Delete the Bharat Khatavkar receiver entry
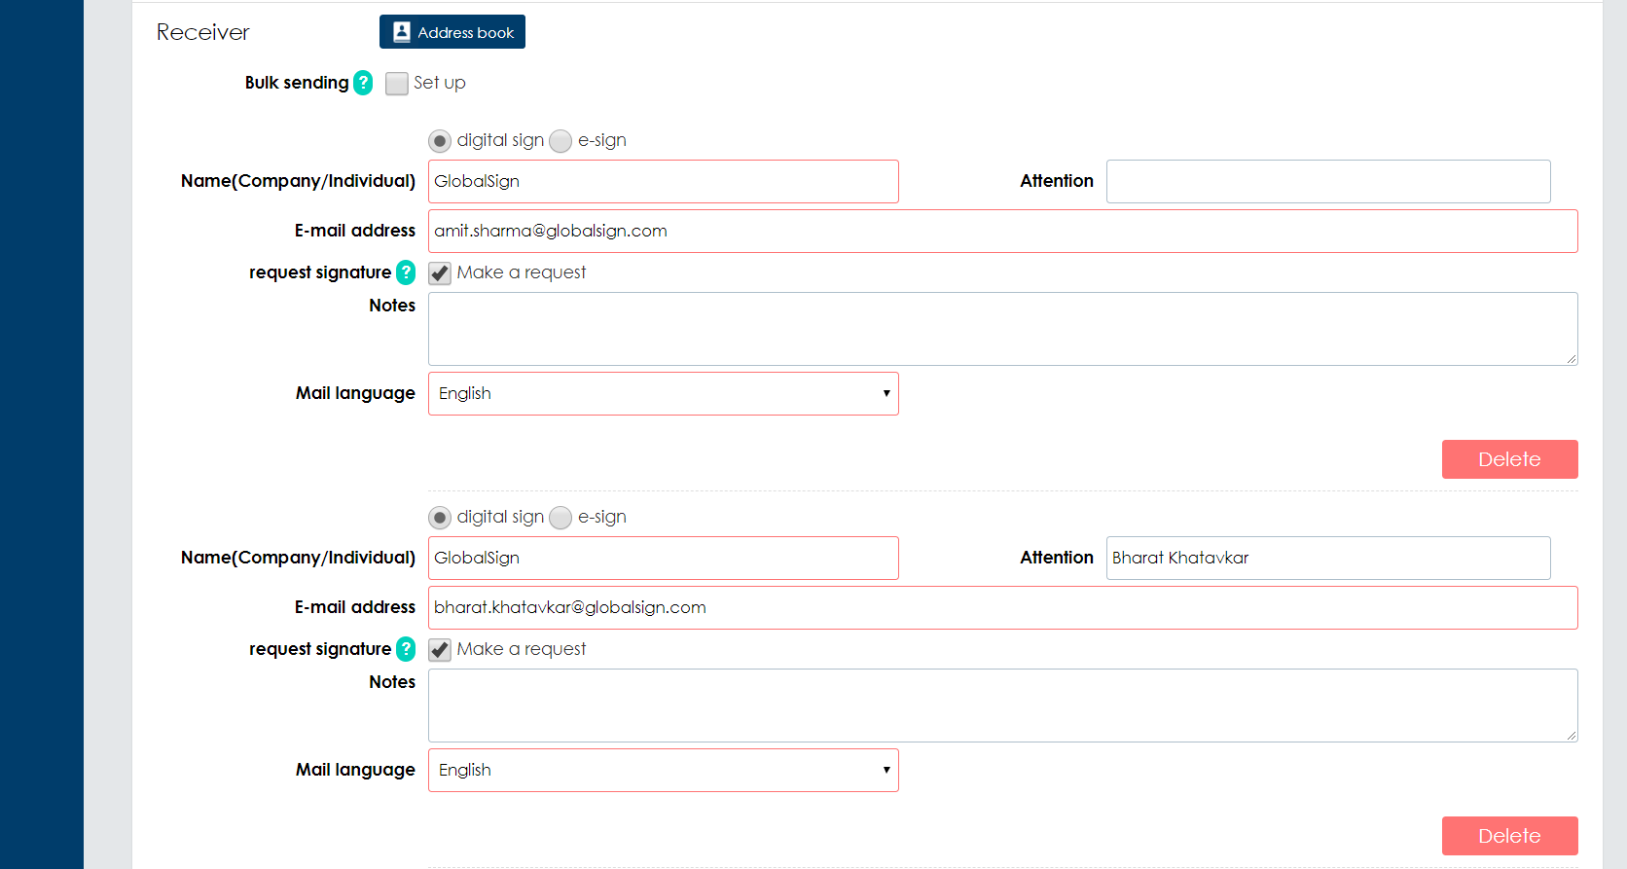Screen dimensions: 1627x869 point(1509,836)
